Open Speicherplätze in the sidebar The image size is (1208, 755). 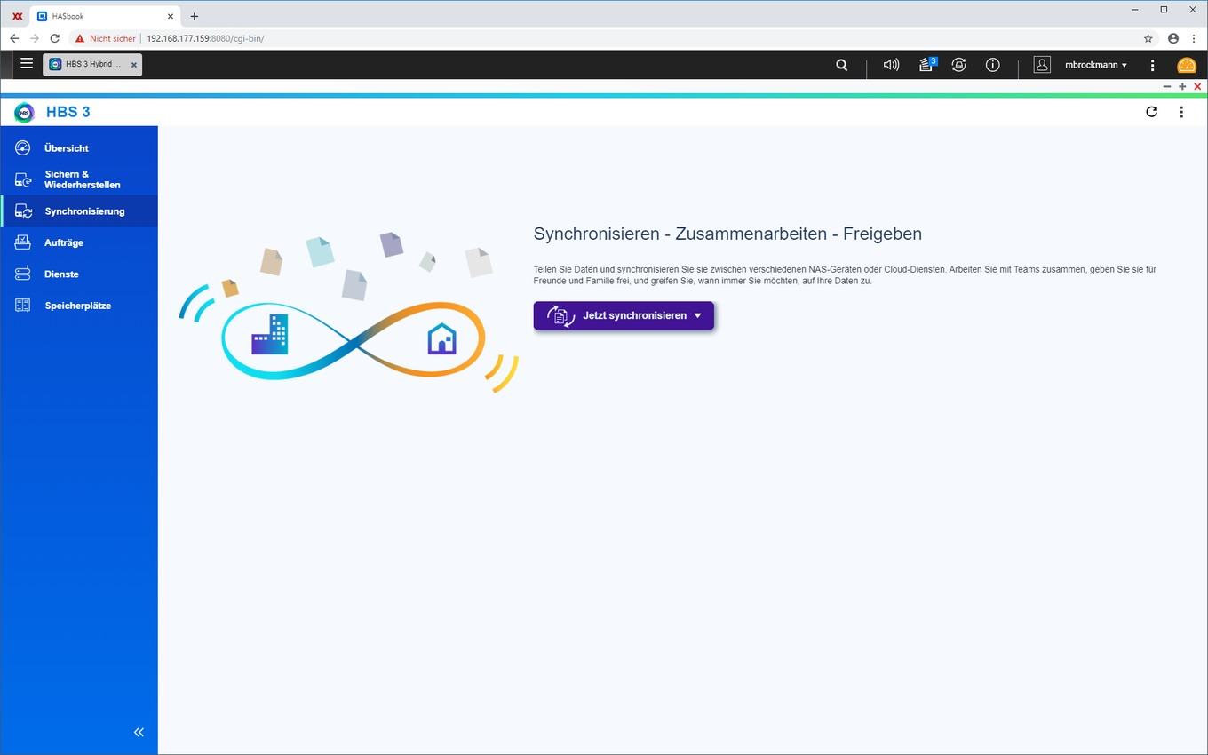[79, 306]
